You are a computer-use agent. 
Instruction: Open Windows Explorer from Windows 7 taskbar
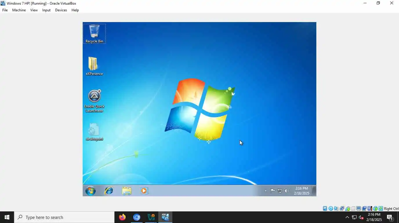coord(127,191)
